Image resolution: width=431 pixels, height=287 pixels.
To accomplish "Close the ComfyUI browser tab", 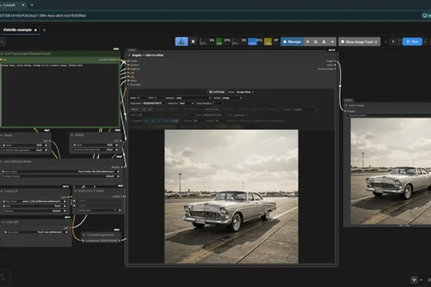I will [x=23, y=5].
